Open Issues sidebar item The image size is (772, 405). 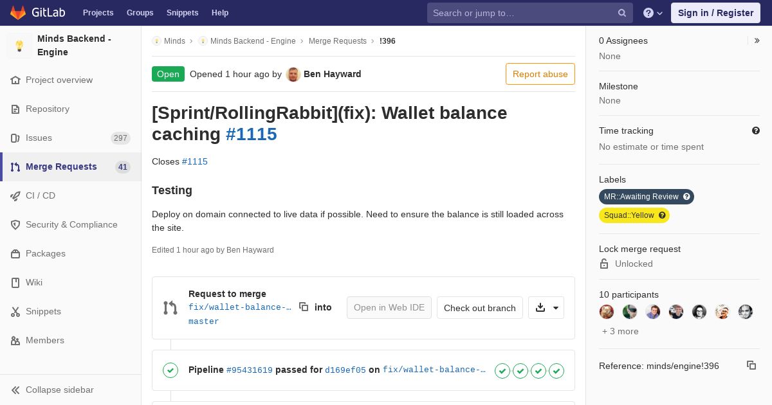[71, 138]
